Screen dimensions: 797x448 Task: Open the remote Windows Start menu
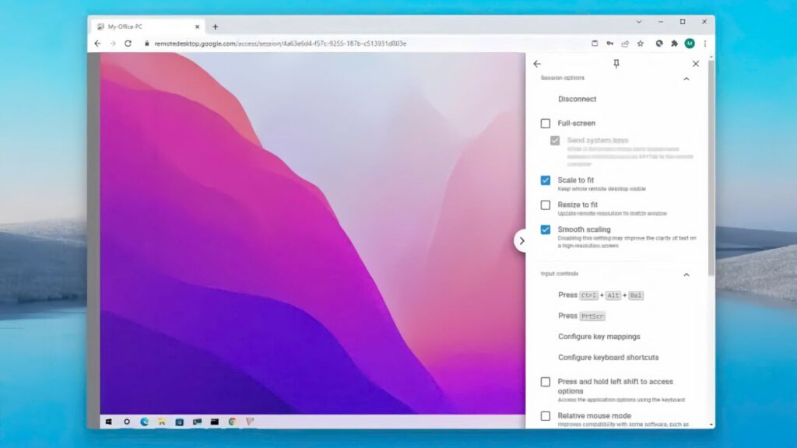(x=109, y=422)
